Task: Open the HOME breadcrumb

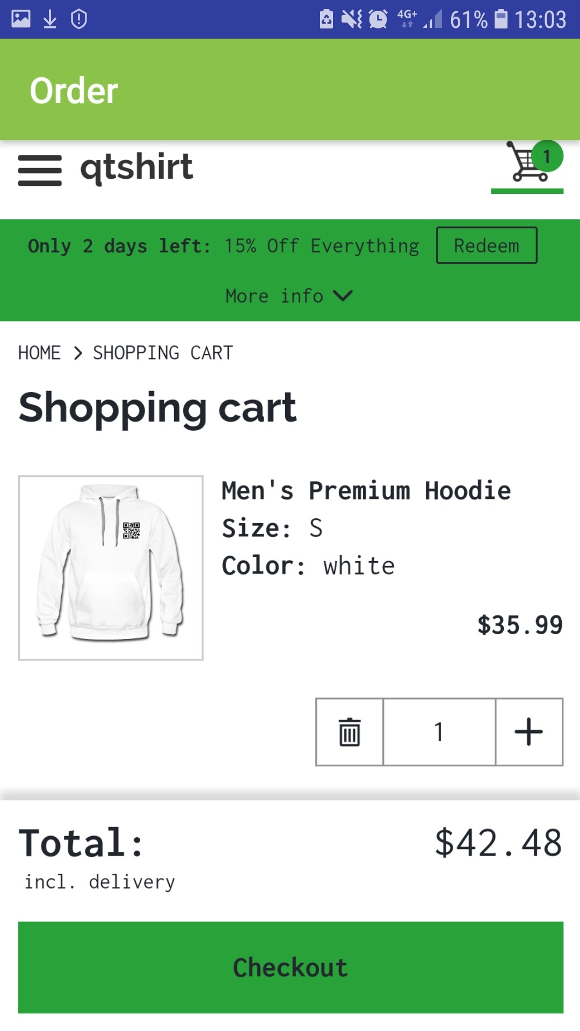Action: (x=39, y=352)
